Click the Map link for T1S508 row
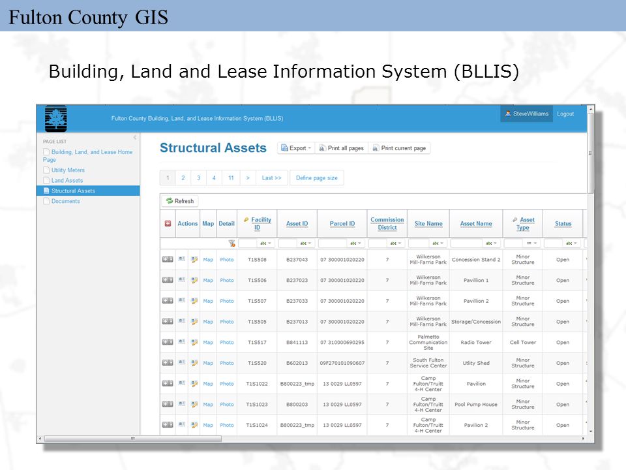 click(208, 259)
